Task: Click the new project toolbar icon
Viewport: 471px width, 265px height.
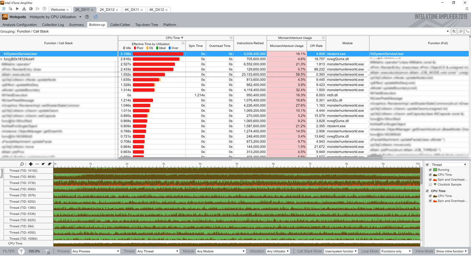Action: tap(11, 9)
